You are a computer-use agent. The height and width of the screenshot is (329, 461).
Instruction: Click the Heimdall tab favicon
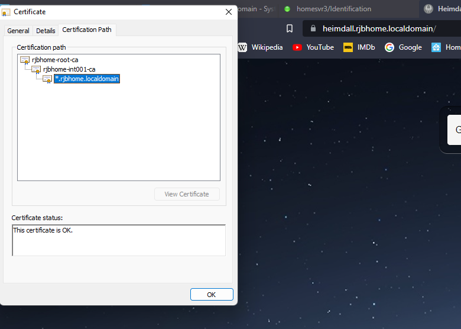[428, 9]
